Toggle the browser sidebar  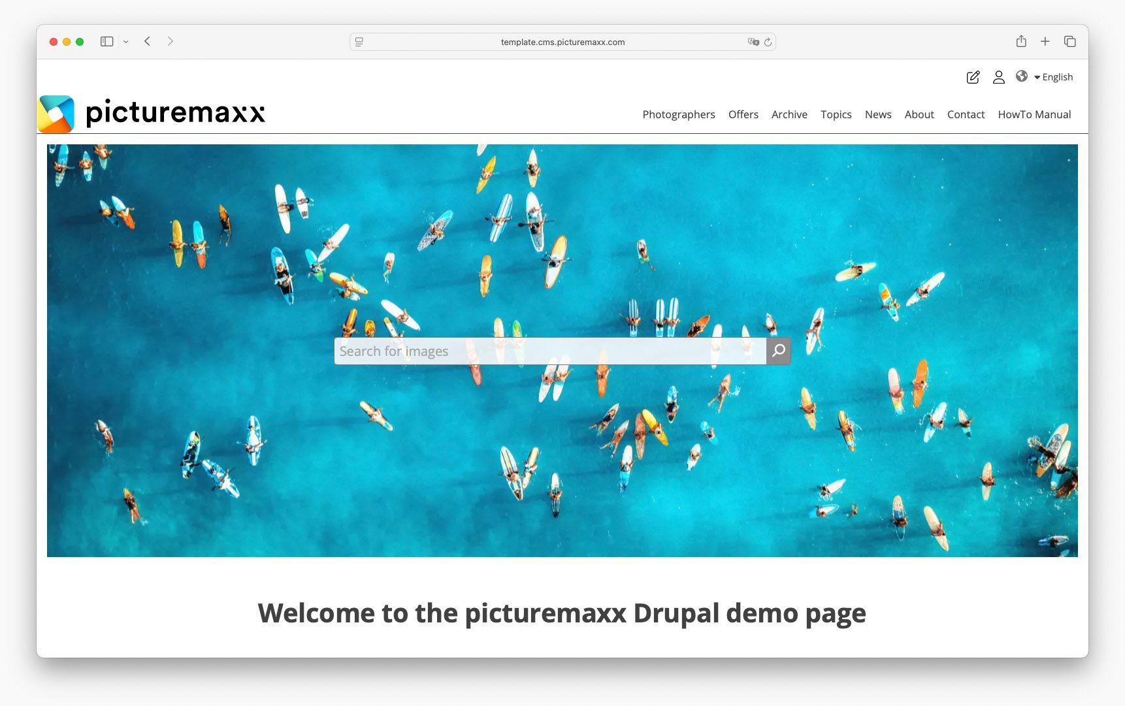[106, 40]
